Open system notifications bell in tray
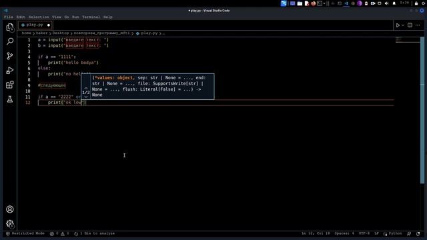 [394, 3]
